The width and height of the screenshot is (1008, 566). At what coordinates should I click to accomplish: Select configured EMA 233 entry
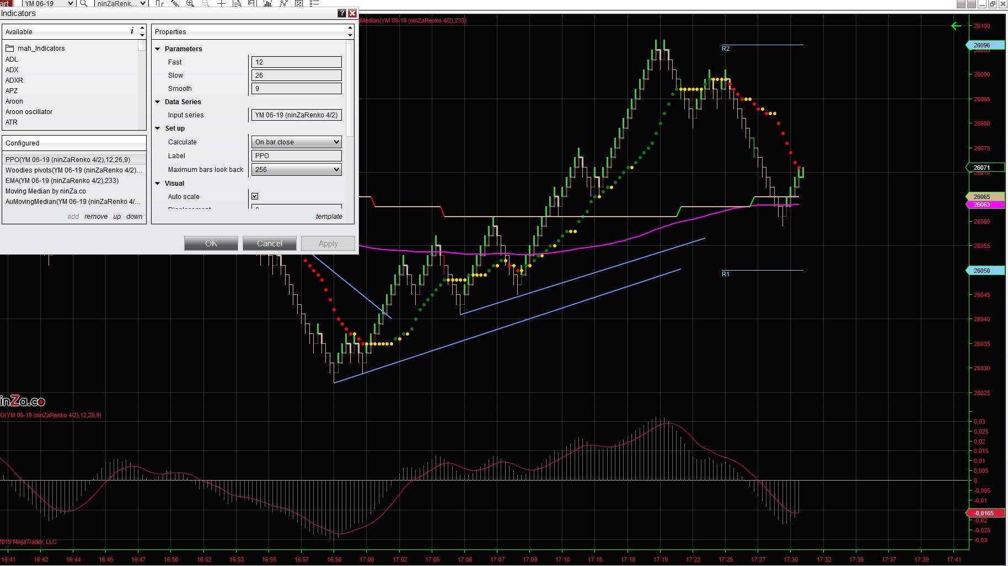pyautogui.click(x=74, y=181)
